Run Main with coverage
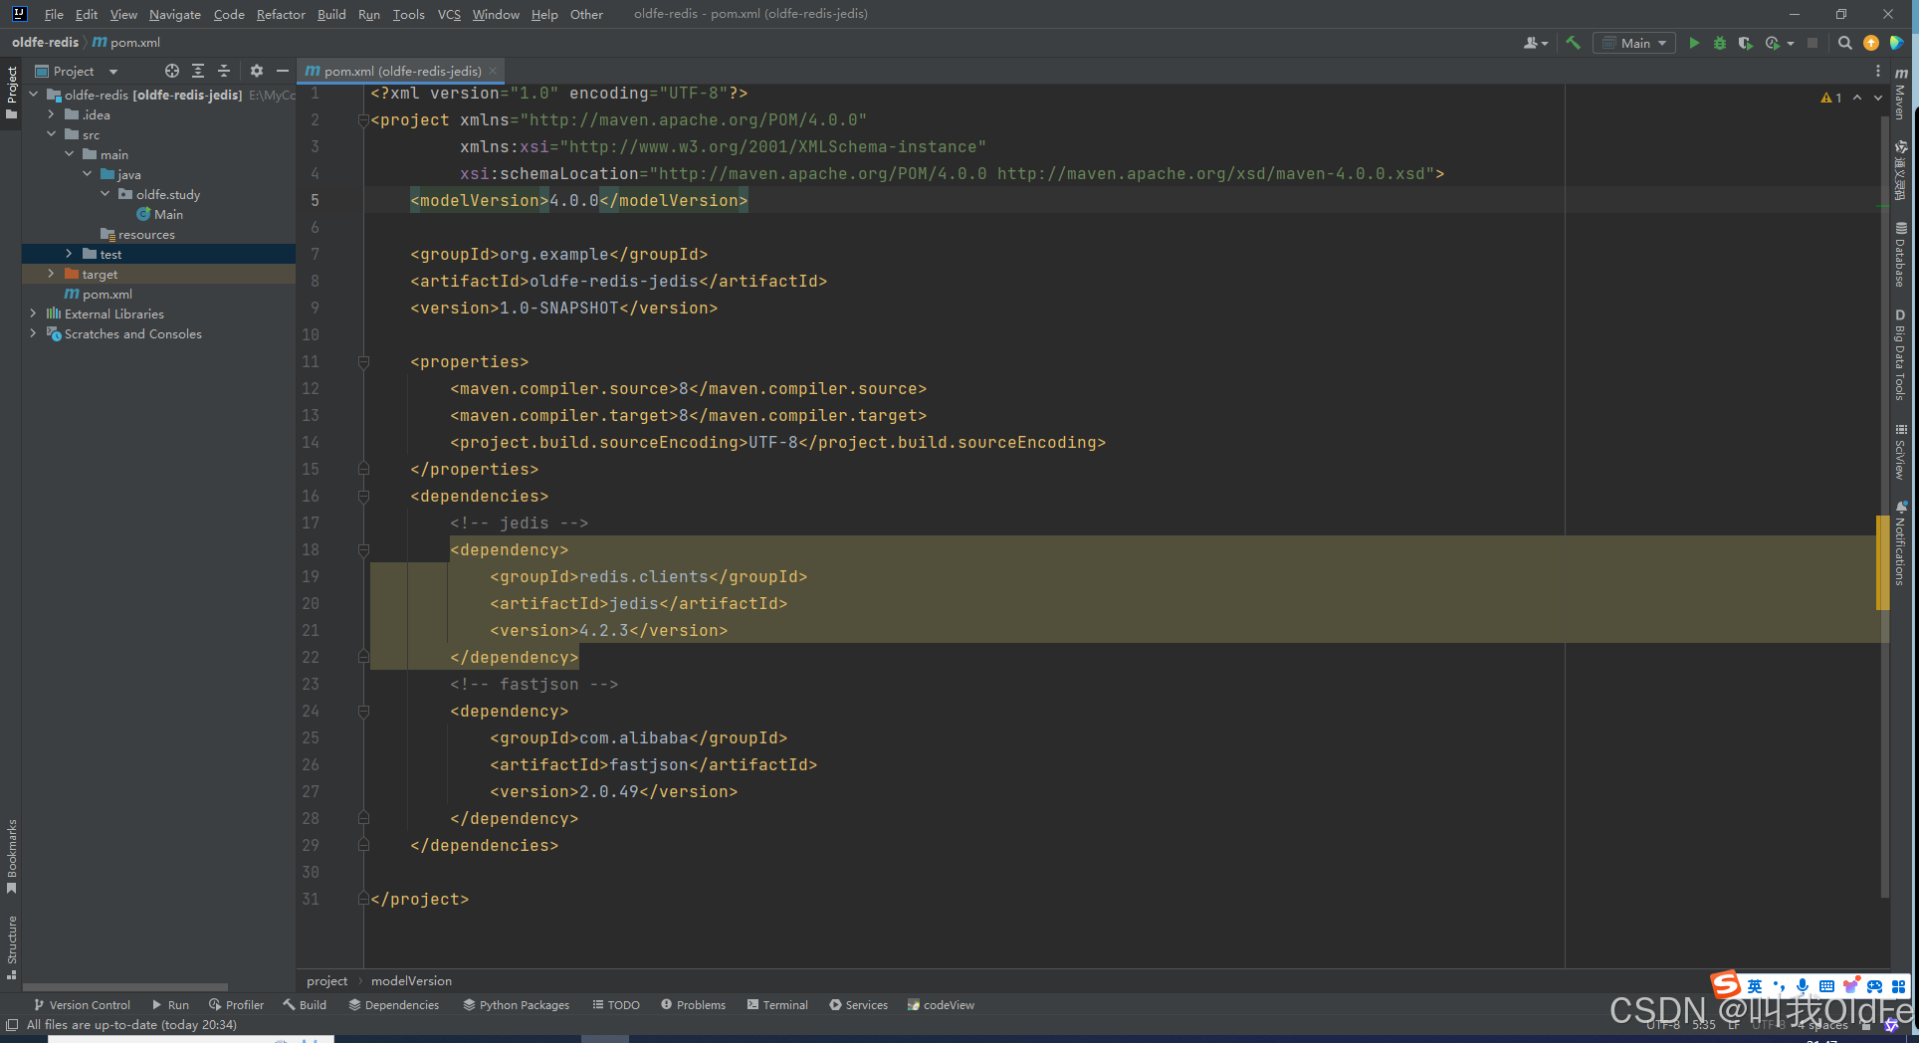This screenshot has width=1919, height=1043. coord(1745,43)
